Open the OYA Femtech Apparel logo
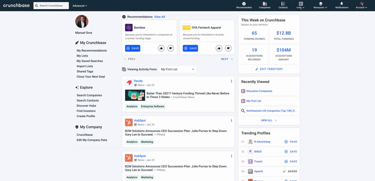Viewport: 375px width, 181px height. (x=186, y=28)
